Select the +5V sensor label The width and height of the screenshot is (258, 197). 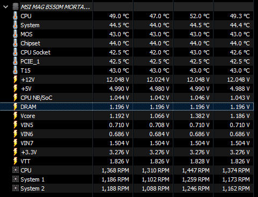26,89
